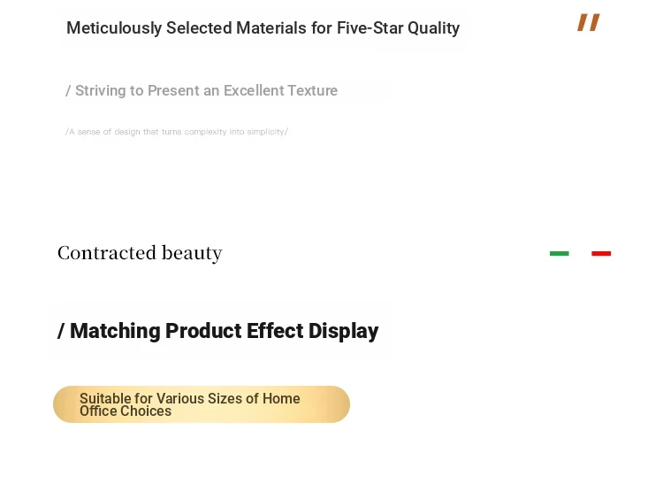The height and width of the screenshot is (484, 663).
Task: Select the red dash indicator
Action: 601,253
